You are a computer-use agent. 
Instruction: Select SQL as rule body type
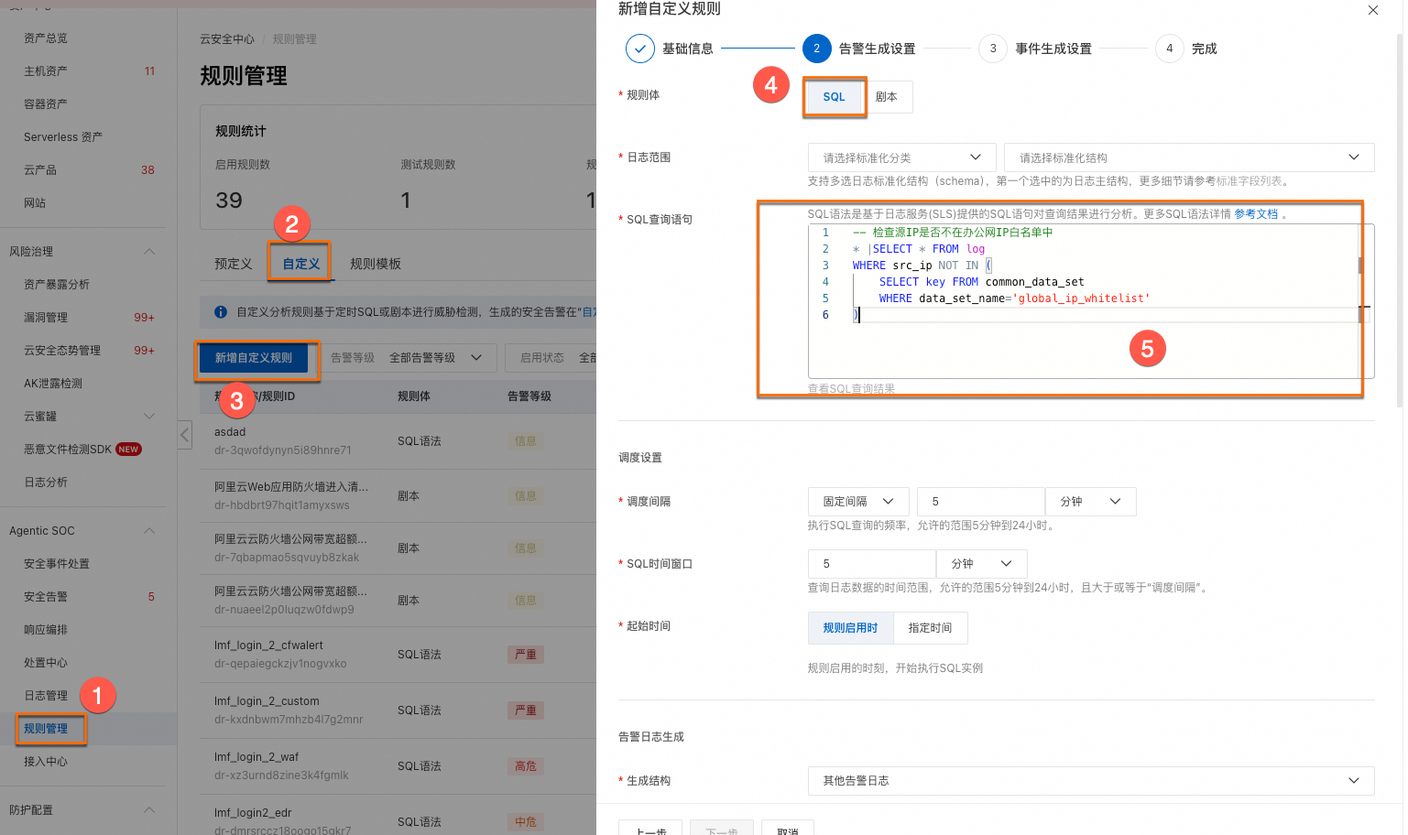coord(835,97)
